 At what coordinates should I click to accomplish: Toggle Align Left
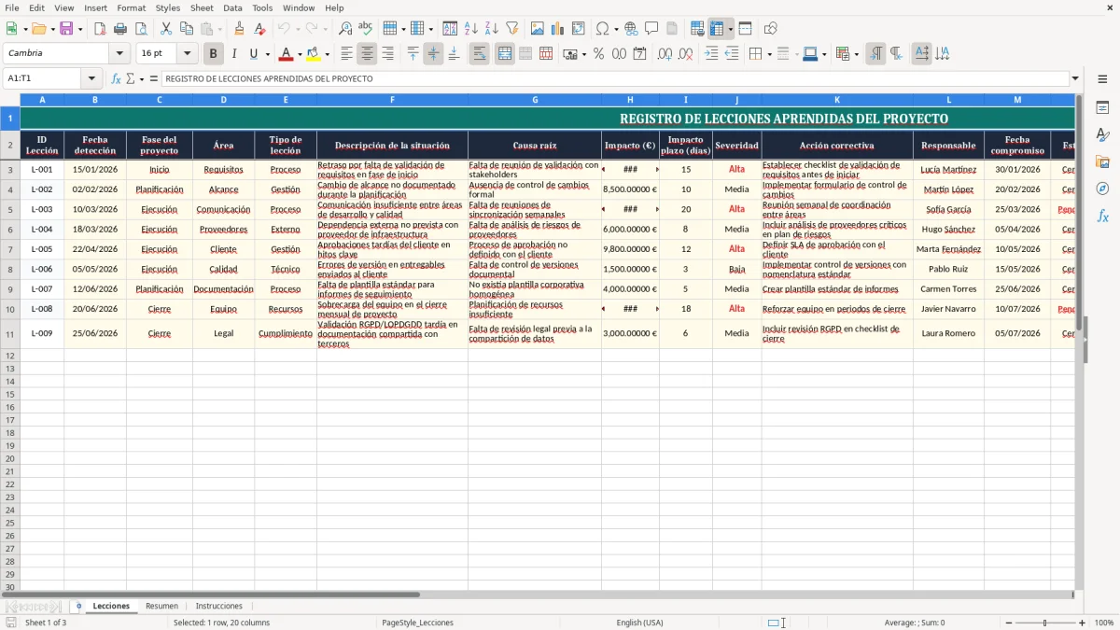point(346,54)
